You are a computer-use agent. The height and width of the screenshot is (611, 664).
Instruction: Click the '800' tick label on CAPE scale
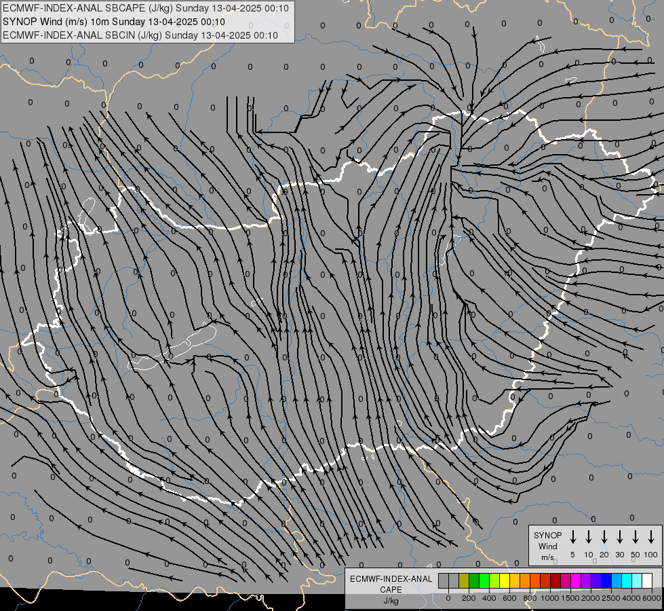[530, 598]
